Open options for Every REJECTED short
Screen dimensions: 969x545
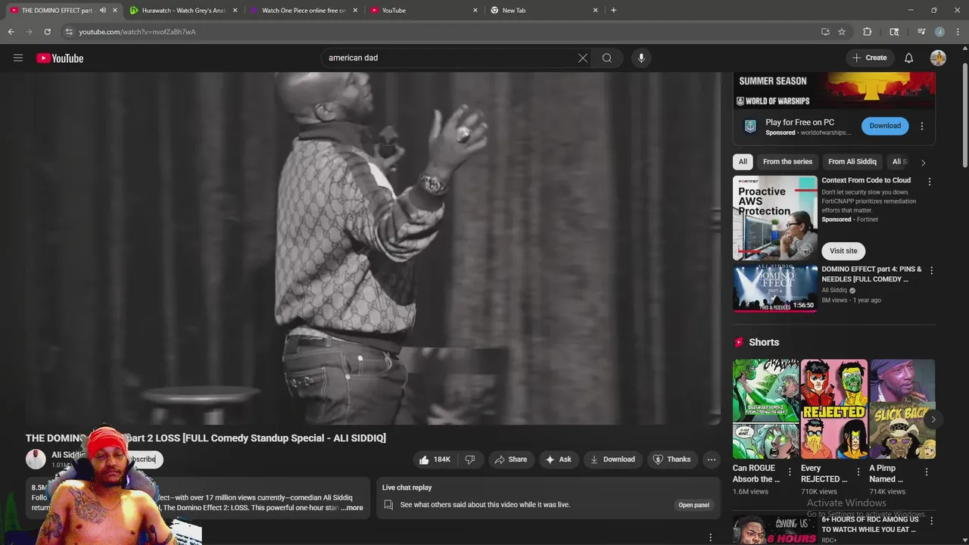tap(858, 472)
